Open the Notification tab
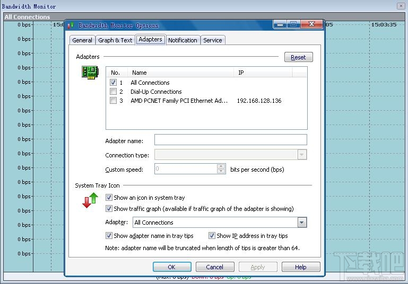408x284 pixels. [x=183, y=40]
